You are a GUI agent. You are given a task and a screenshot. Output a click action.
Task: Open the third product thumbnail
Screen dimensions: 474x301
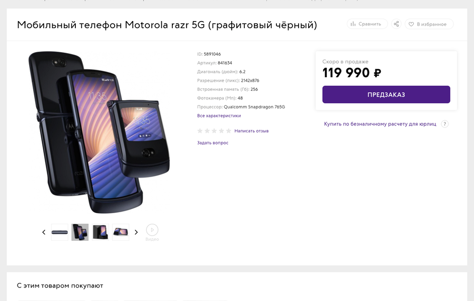(x=100, y=232)
